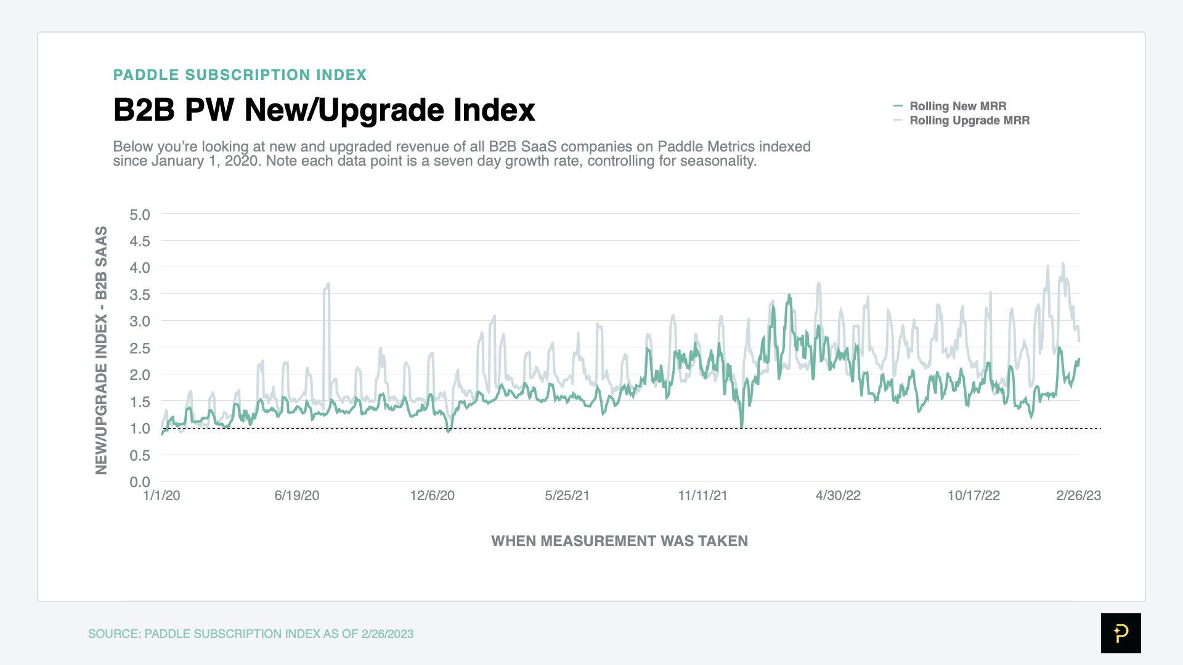Click the Paddle logo icon
The image size is (1183, 665).
coord(1121,633)
